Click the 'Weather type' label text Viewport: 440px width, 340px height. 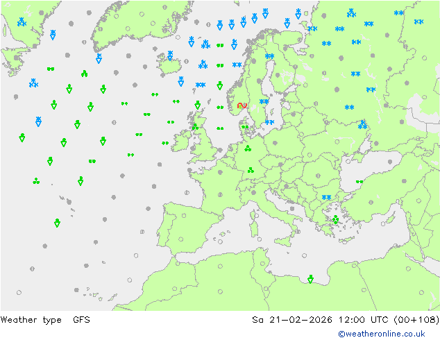(x=31, y=320)
